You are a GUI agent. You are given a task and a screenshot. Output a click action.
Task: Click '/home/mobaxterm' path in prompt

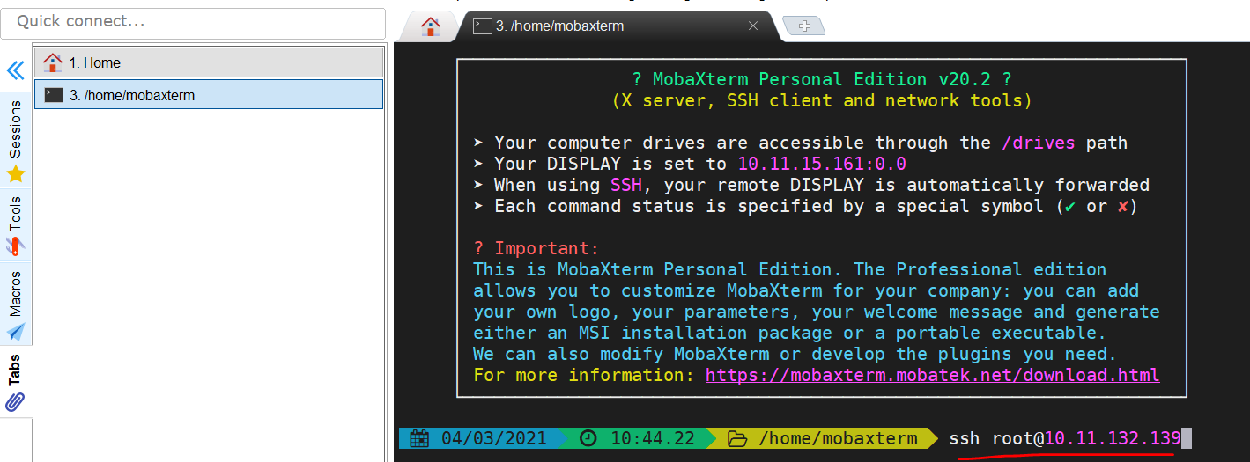(x=838, y=438)
